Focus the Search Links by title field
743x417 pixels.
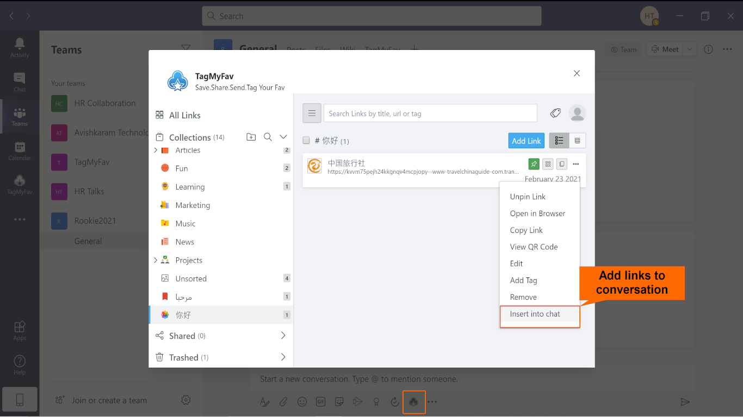coord(430,113)
